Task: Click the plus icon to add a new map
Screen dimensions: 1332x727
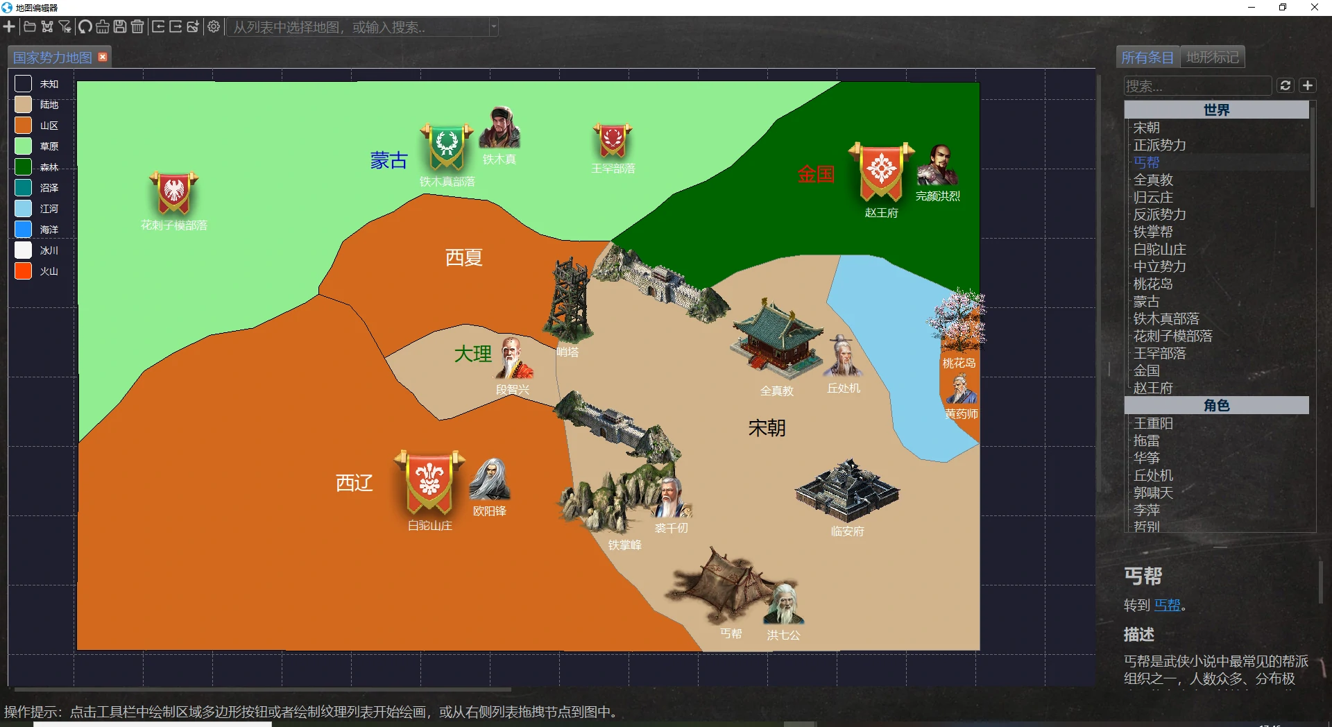Action: point(9,26)
